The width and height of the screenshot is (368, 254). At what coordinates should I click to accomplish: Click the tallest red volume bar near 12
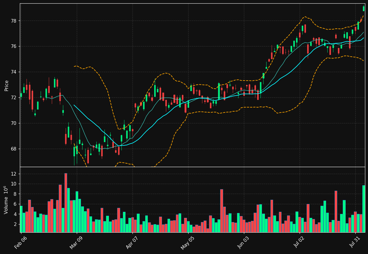[66, 203]
